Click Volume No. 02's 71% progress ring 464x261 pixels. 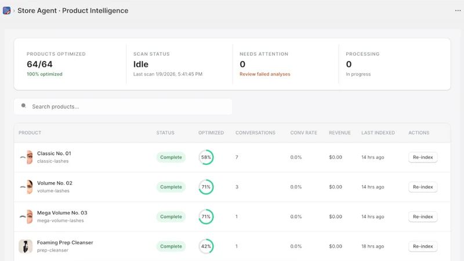pos(206,187)
